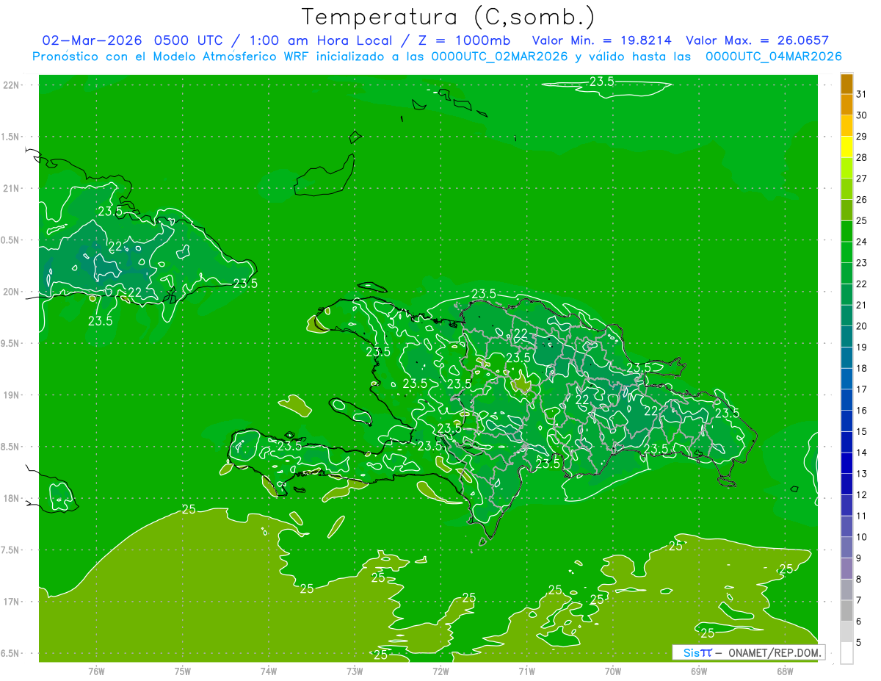Click the color legend value "12"
This screenshot has height=681, width=881.
click(862, 495)
